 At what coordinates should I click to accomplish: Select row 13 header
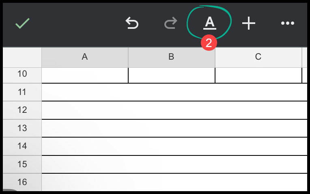click(22, 128)
